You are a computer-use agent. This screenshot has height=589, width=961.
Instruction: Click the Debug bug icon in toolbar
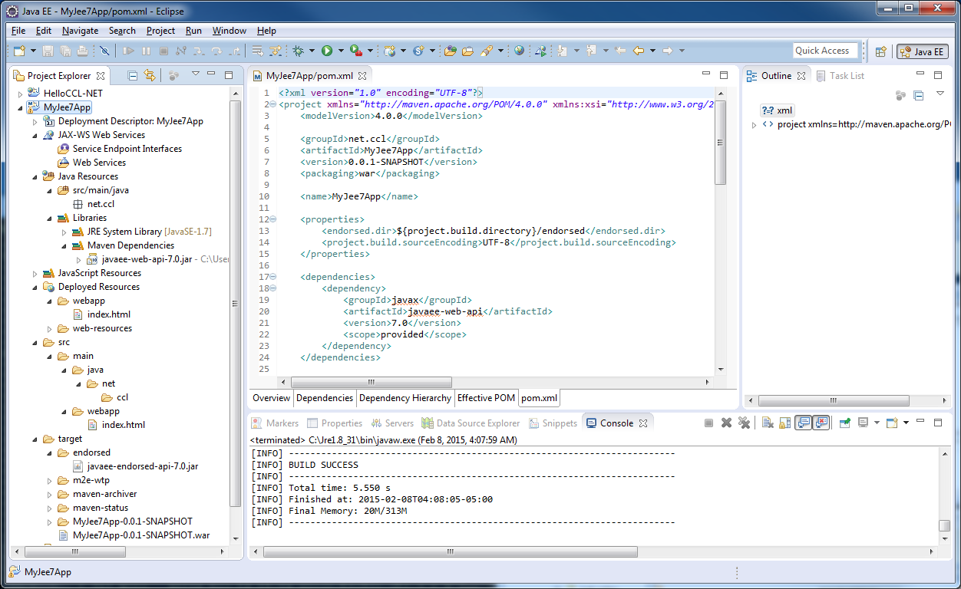click(x=299, y=51)
